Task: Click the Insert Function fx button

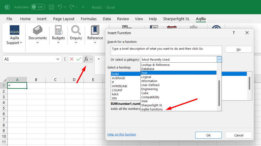Action: pyautogui.click(x=86, y=59)
